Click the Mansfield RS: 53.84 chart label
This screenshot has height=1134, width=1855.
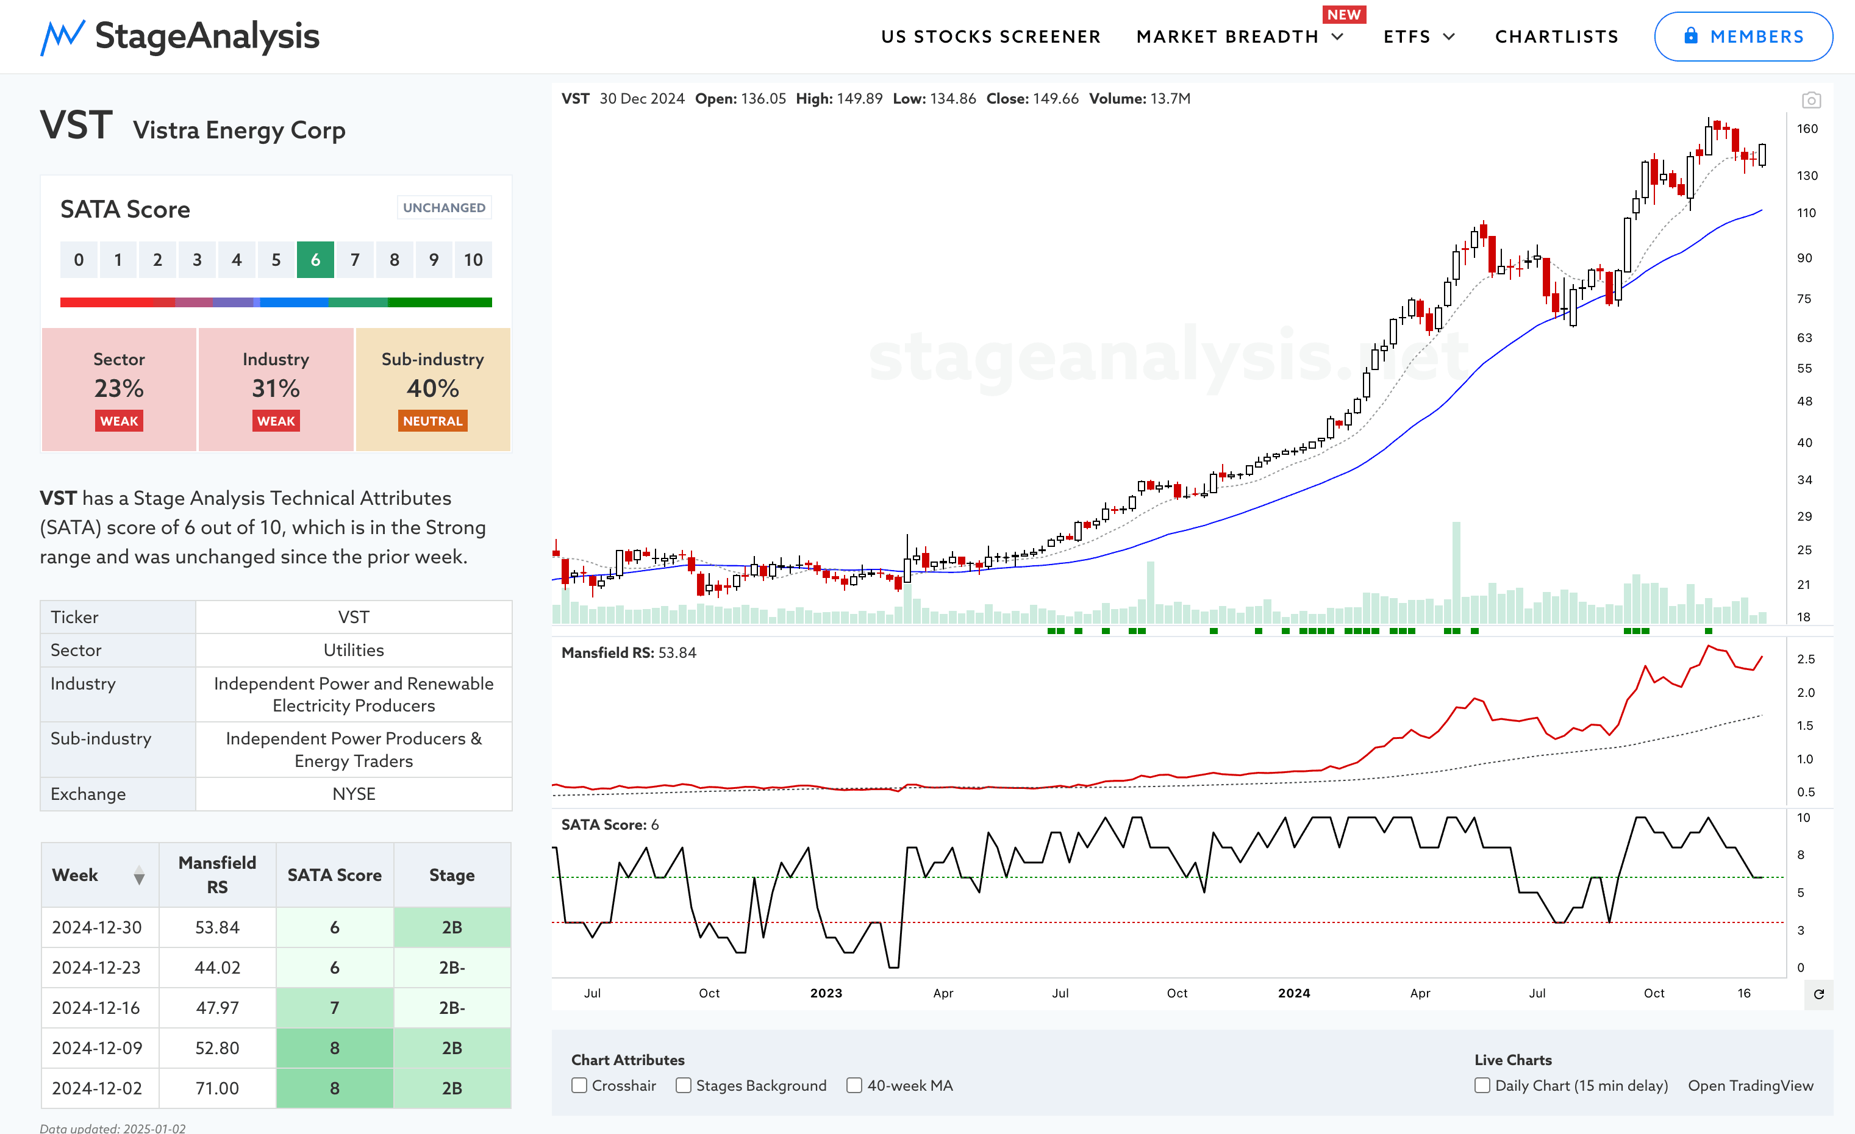tap(629, 652)
